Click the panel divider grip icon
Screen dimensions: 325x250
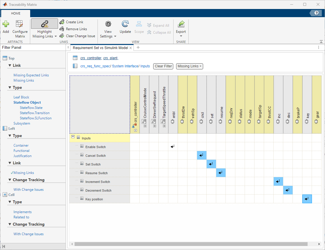68,47
